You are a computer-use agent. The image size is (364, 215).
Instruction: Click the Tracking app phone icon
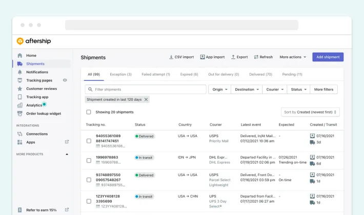(x=19, y=97)
